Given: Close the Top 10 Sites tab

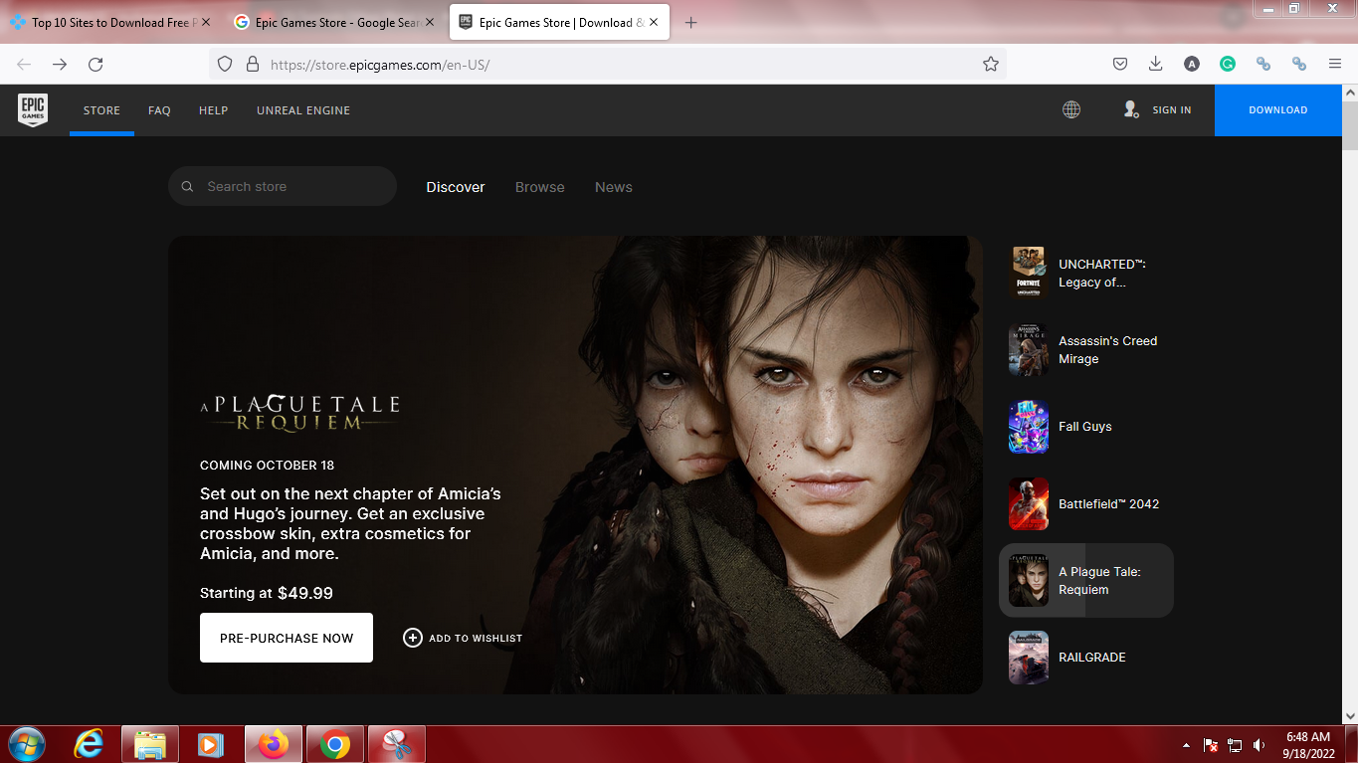Looking at the screenshot, I should [x=206, y=22].
